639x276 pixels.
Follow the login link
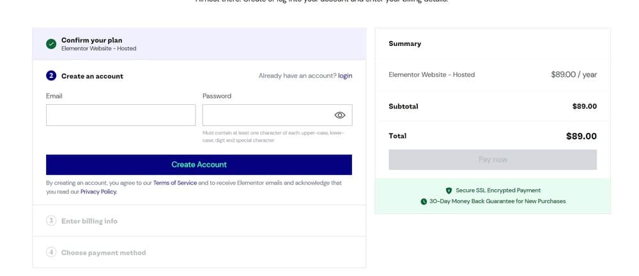(345, 76)
